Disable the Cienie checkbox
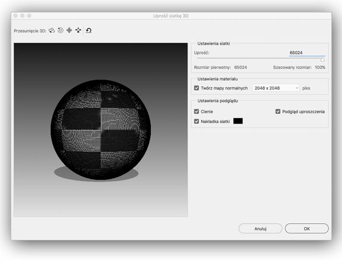This screenshot has width=342, height=260. [x=197, y=112]
